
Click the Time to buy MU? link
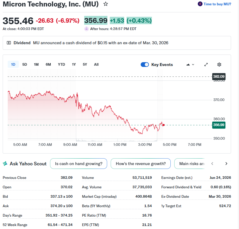coord(217,4)
